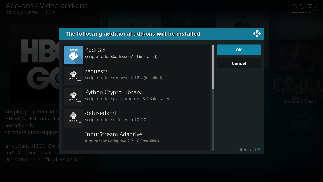Click the blue Python icon for Kodi Six
Screen dimensions: 323x182
[x=73, y=55]
